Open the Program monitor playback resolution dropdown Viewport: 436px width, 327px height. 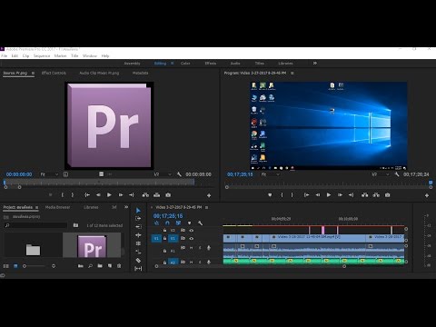tap(381, 174)
